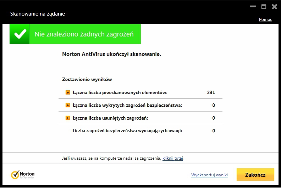Expand the removed threats total row
Image resolution: width=281 pixels, height=188 pixels.
pyautogui.click(x=67, y=118)
